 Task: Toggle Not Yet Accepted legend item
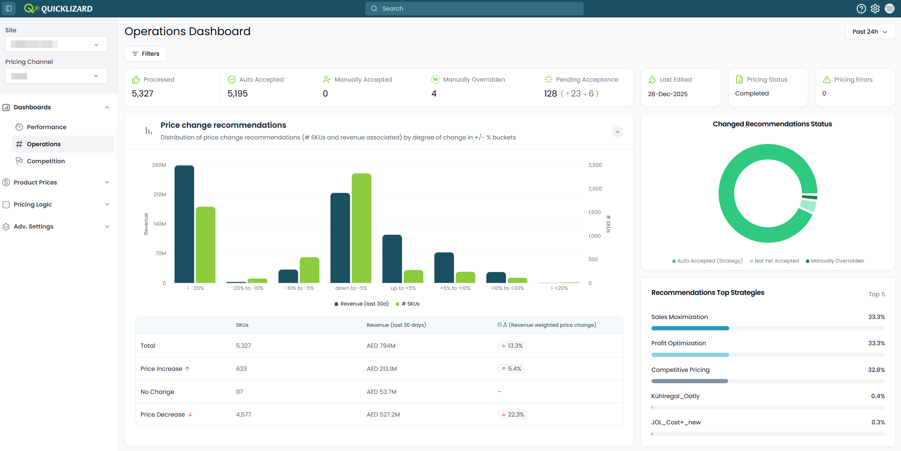[x=774, y=261]
